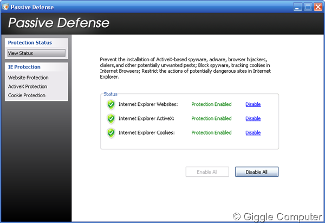The width and height of the screenshot is (325, 223).
Task: Click the IE Protection header
Action: (24, 67)
